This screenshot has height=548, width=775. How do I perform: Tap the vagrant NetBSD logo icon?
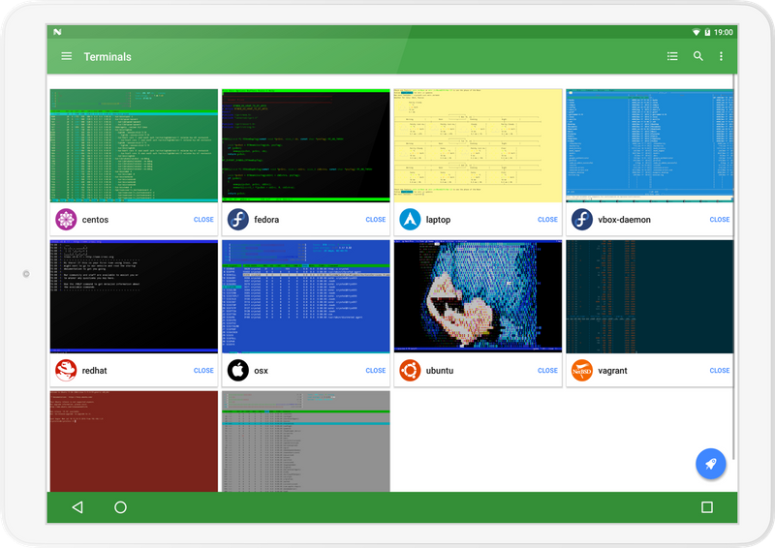point(581,370)
